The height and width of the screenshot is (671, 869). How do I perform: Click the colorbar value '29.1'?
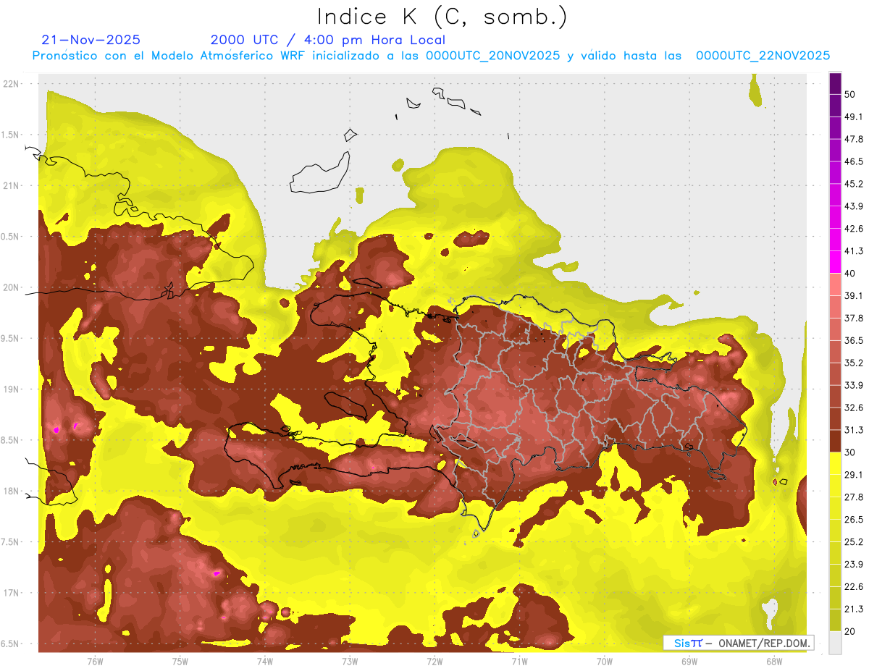pos(854,475)
